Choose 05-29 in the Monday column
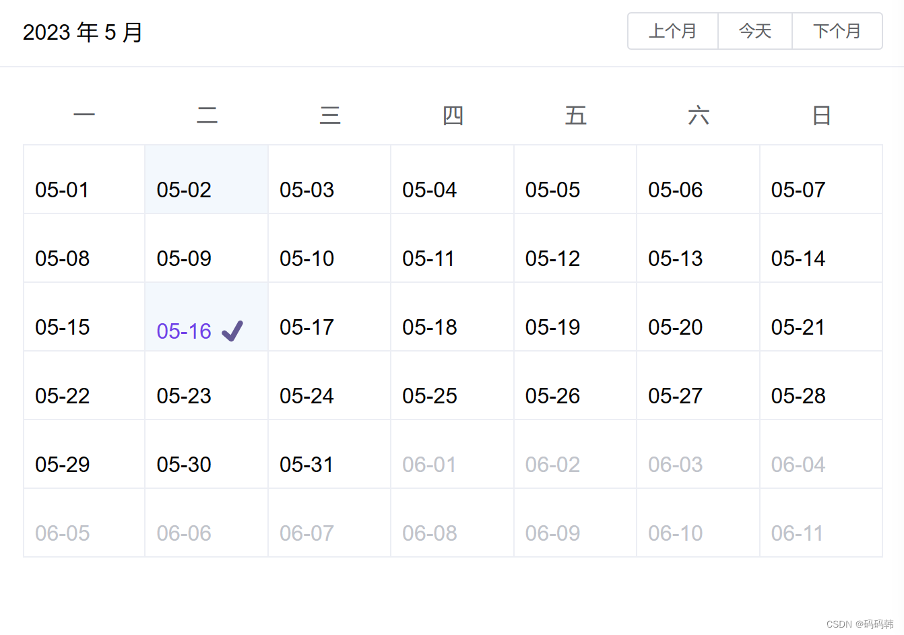904x635 pixels. point(84,455)
